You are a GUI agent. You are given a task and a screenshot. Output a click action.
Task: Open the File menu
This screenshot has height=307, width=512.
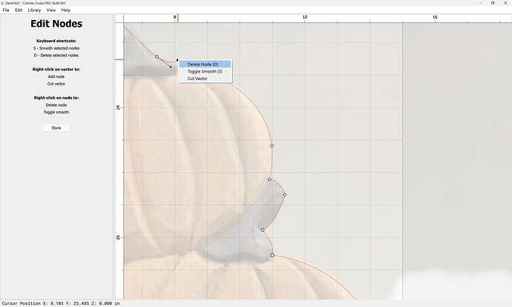6,10
